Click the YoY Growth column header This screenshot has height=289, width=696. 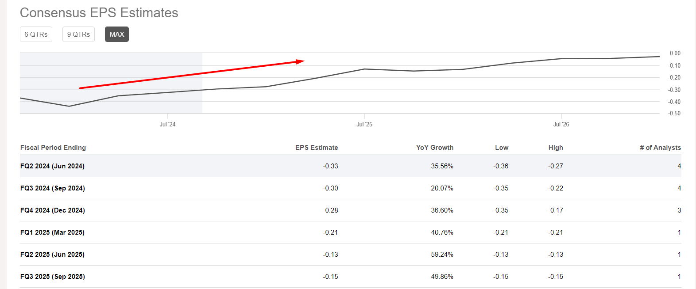[x=434, y=148]
